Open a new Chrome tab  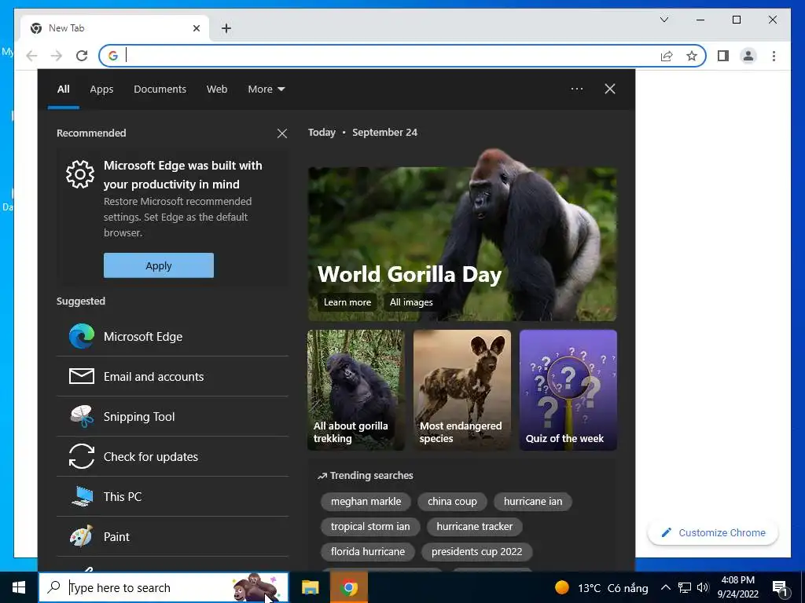point(226,28)
